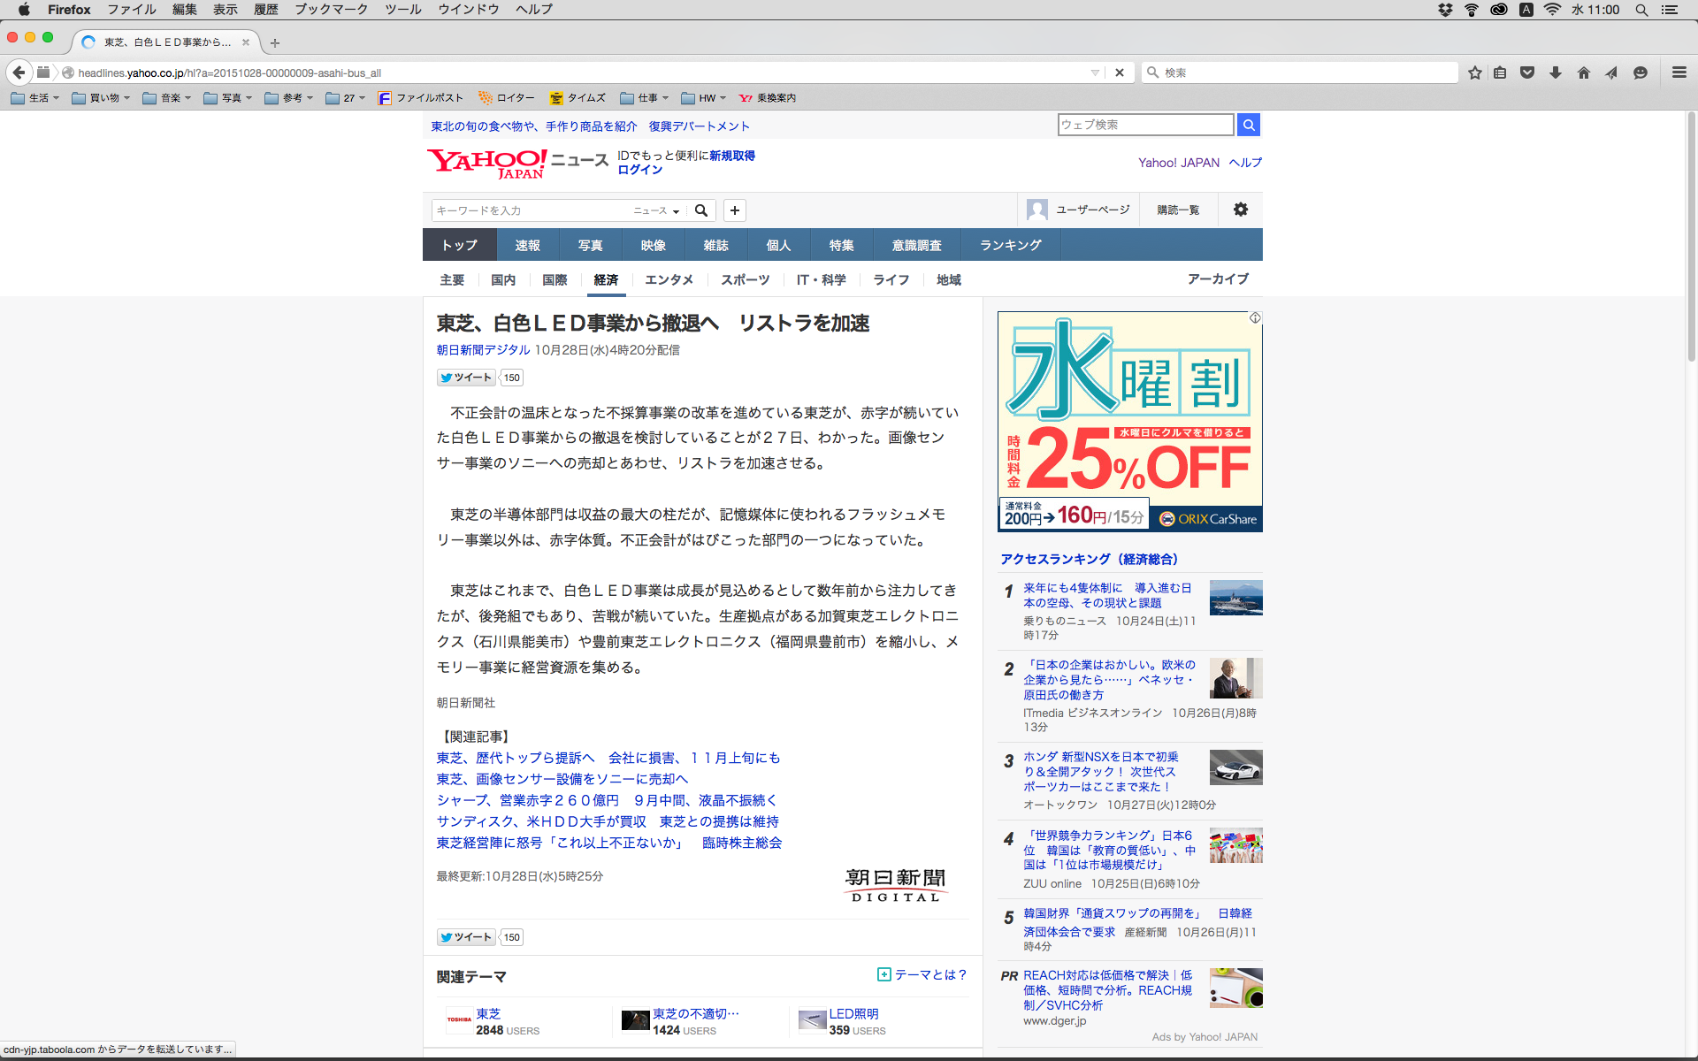Stop loading with the X button
This screenshot has width=1698, height=1061.
tap(1120, 73)
